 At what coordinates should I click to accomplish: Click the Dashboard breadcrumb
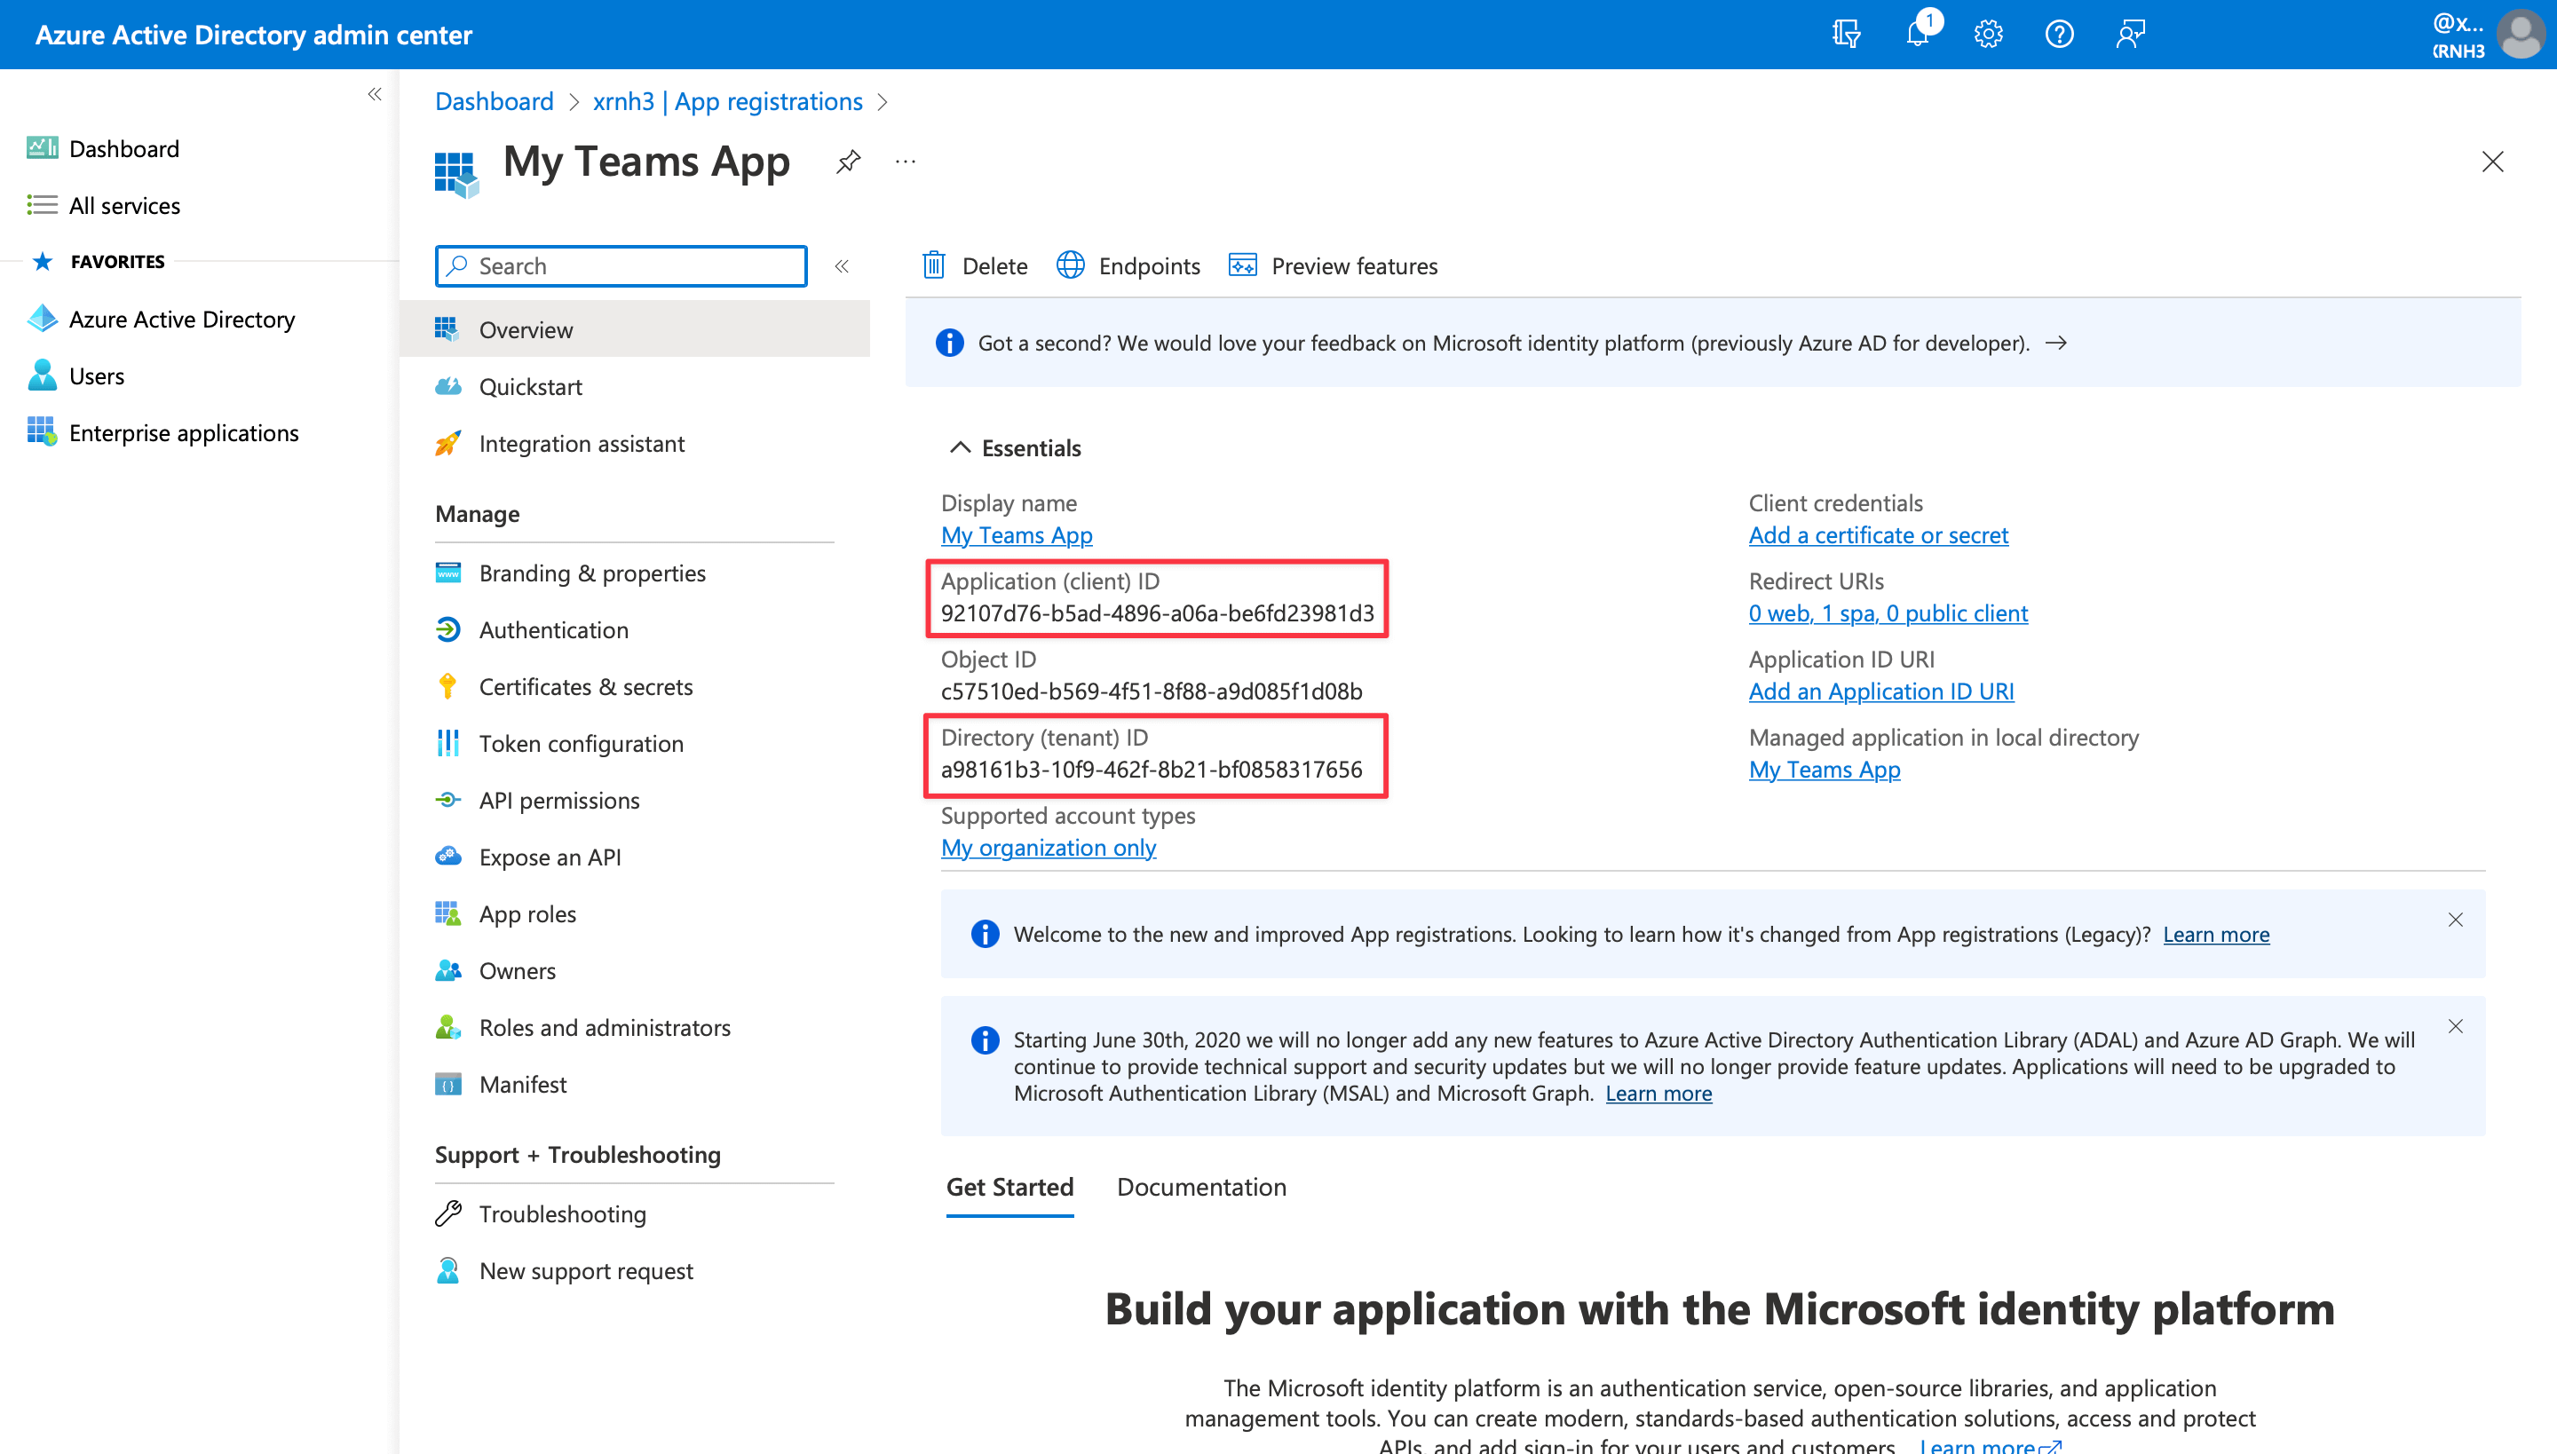click(495, 102)
